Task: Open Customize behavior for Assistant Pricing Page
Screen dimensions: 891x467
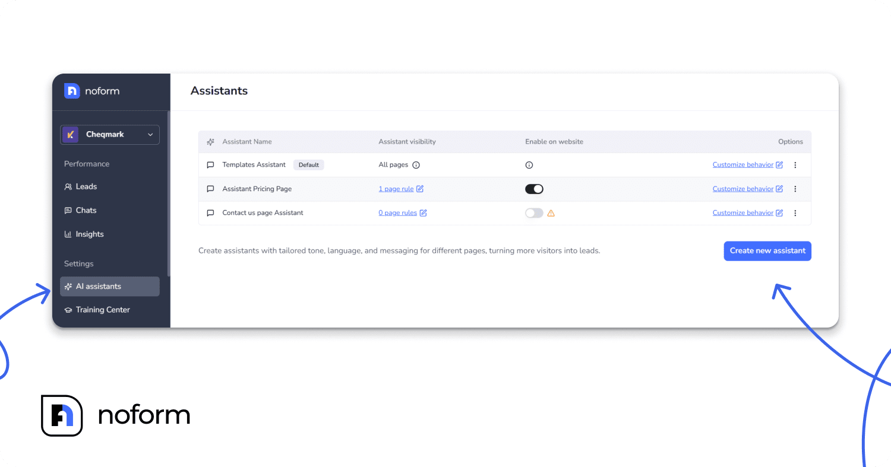Action: tap(744, 188)
